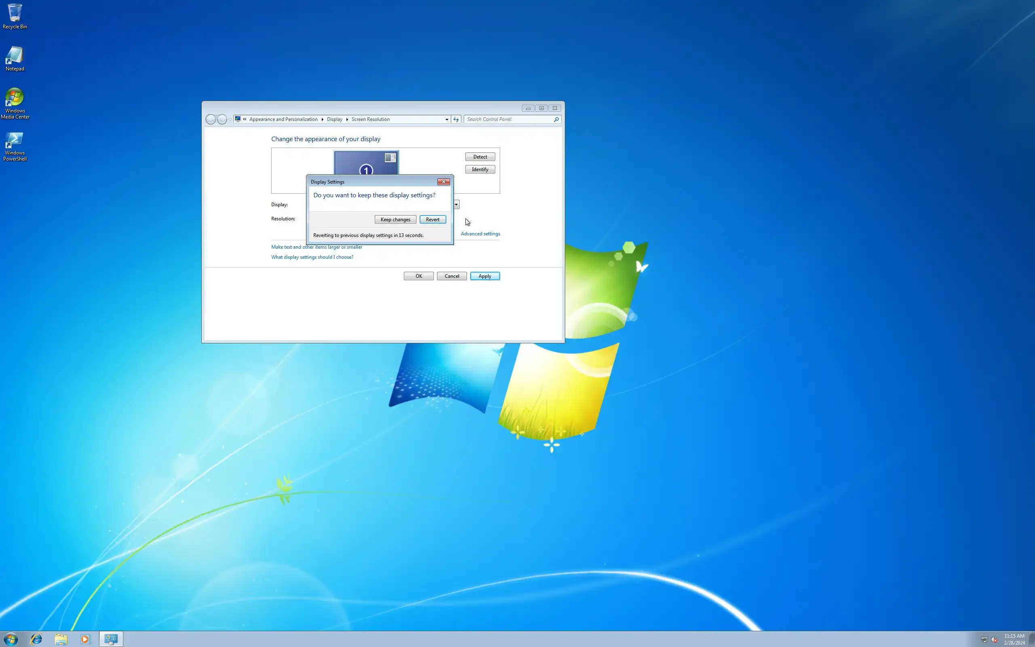The height and width of the screenshot is (647, 1035).
Task: Expand recent pages arrow near back button
Action: [230, 119]
